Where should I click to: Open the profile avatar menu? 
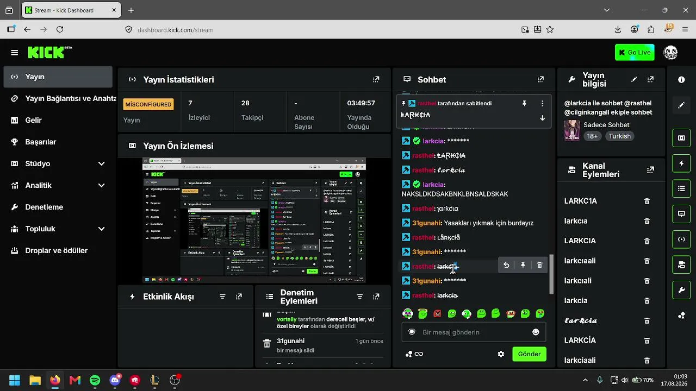[670, 53]
